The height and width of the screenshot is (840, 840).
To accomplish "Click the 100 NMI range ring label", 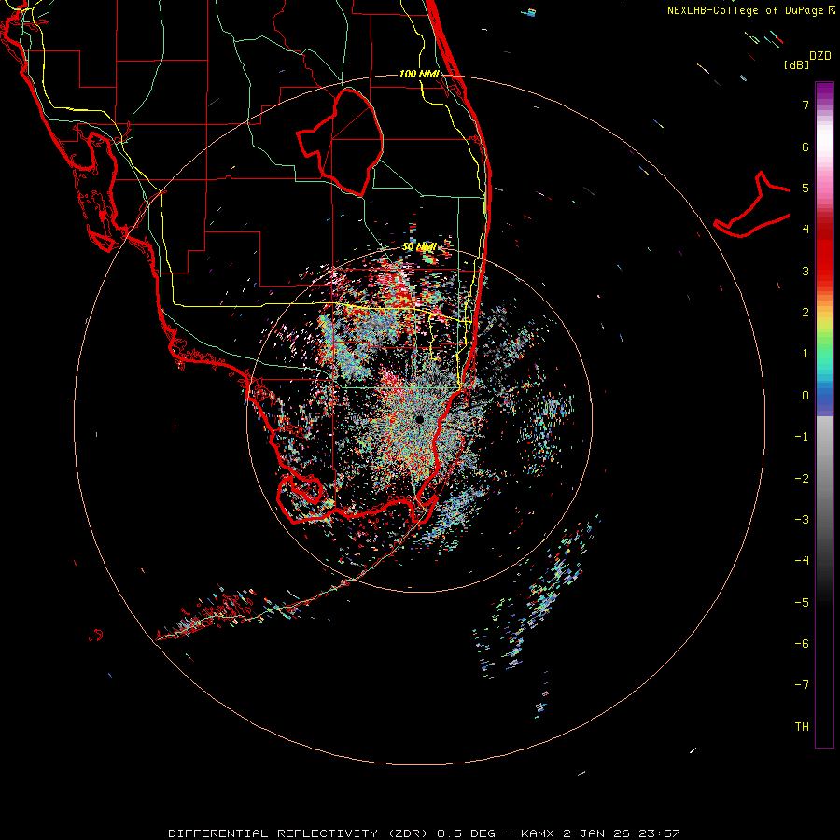I will pyautogui.click(x=419, y=74).
